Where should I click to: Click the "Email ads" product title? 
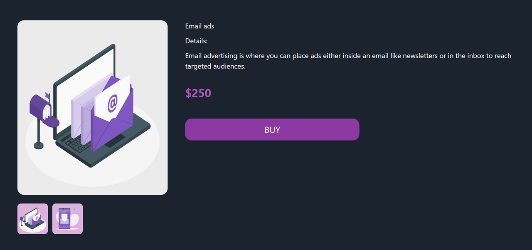(x=199, y=26)
